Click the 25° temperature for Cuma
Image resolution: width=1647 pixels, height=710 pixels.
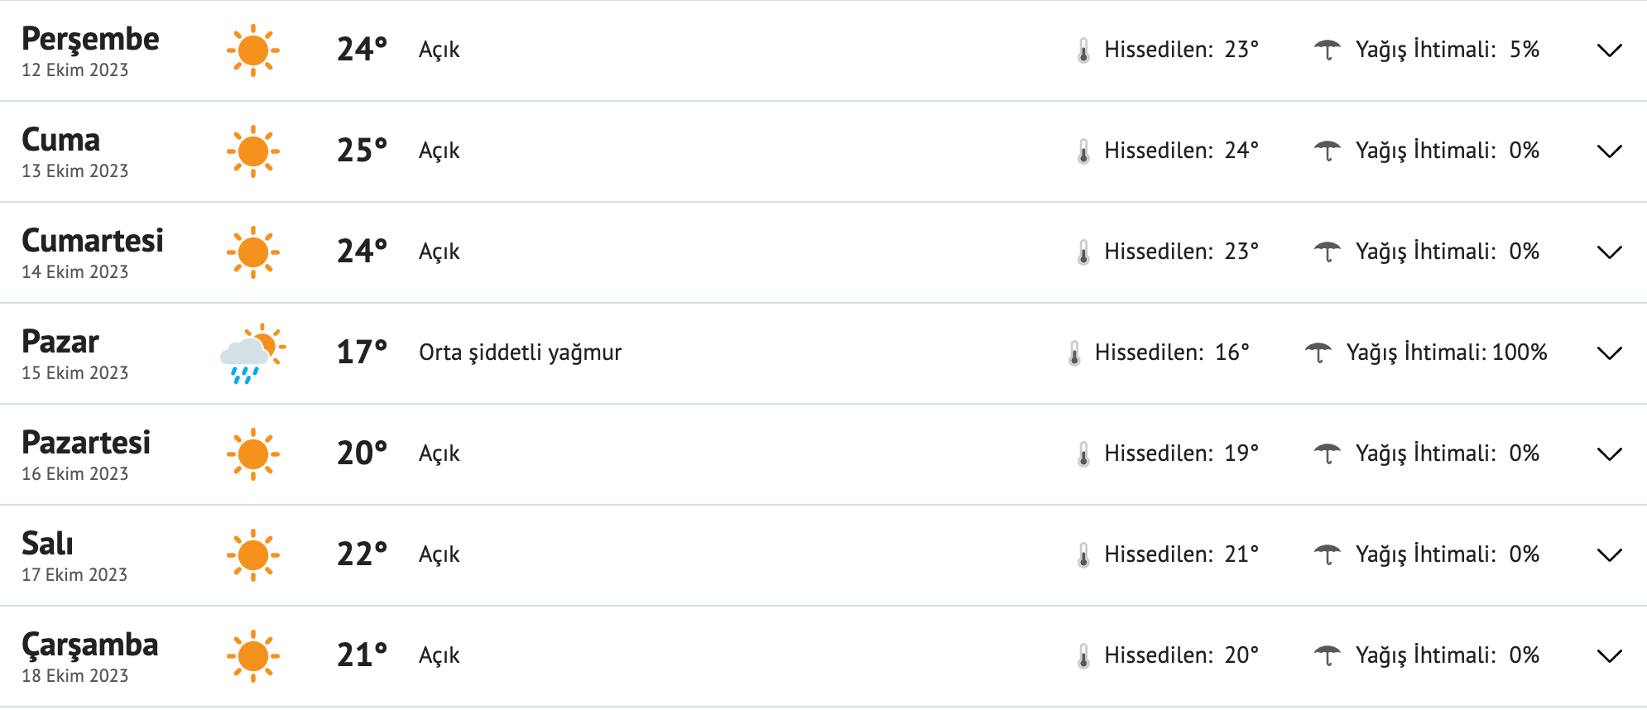(360, 151)
